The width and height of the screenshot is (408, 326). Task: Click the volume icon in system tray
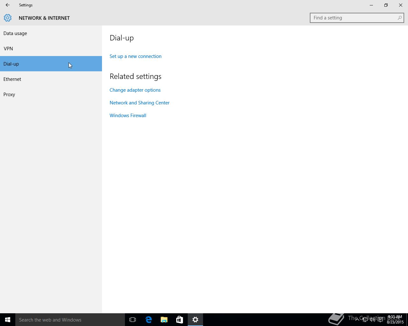[x=372, y=320]
